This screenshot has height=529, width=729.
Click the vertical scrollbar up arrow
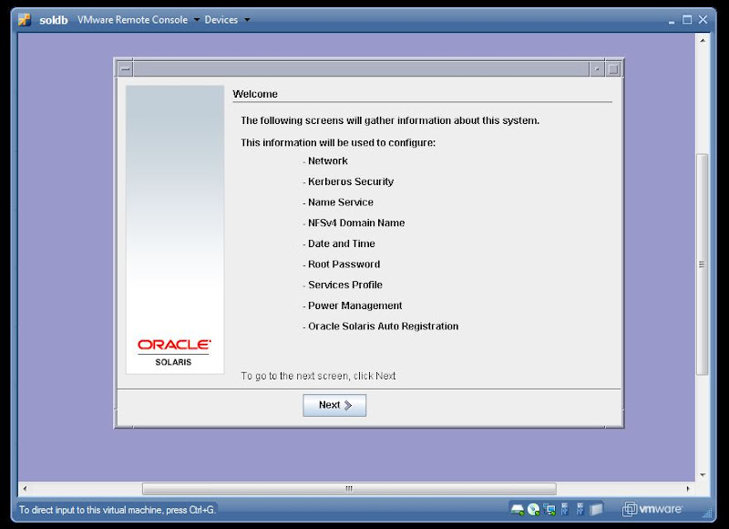[x=702, y=41]
